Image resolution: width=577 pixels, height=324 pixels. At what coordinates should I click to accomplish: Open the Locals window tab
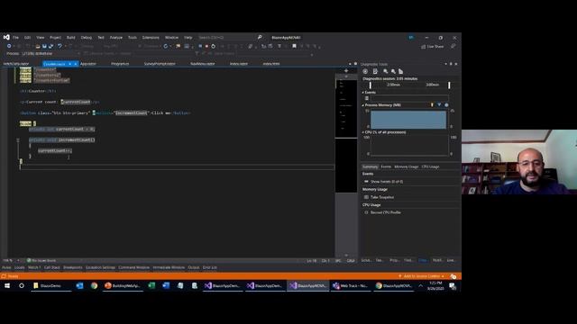coord(20,267)
